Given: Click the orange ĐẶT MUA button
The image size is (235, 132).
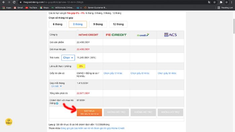Looking at the screenshot, I should [x=89, y=112].
